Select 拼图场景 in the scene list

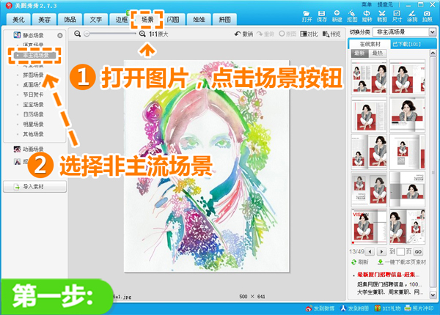(x=33, y=75)
